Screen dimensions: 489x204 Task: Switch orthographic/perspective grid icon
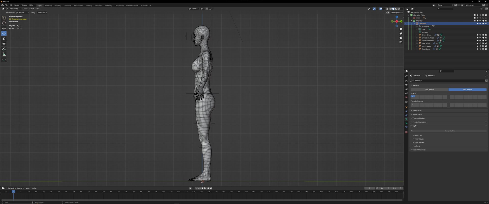[401, 42]
